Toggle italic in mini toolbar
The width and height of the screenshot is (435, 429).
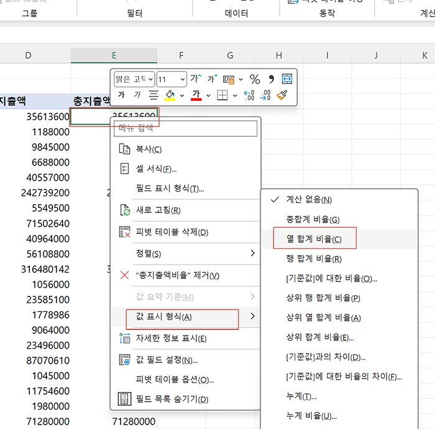click(137, 95)
